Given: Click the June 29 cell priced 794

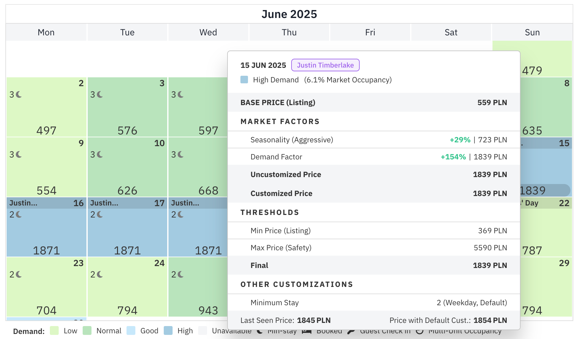Looking at the screenshot, I should [546, 287].
